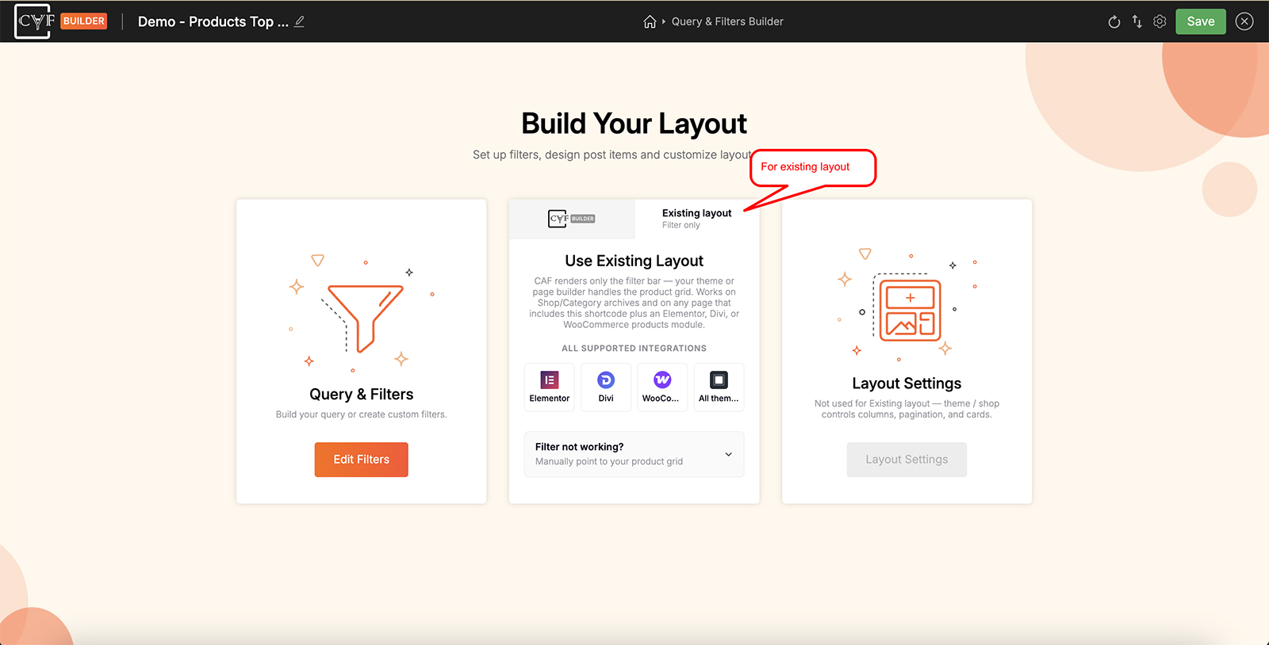
Task: Switch to the CAF Builder layout tab
Action: (572, 219)
